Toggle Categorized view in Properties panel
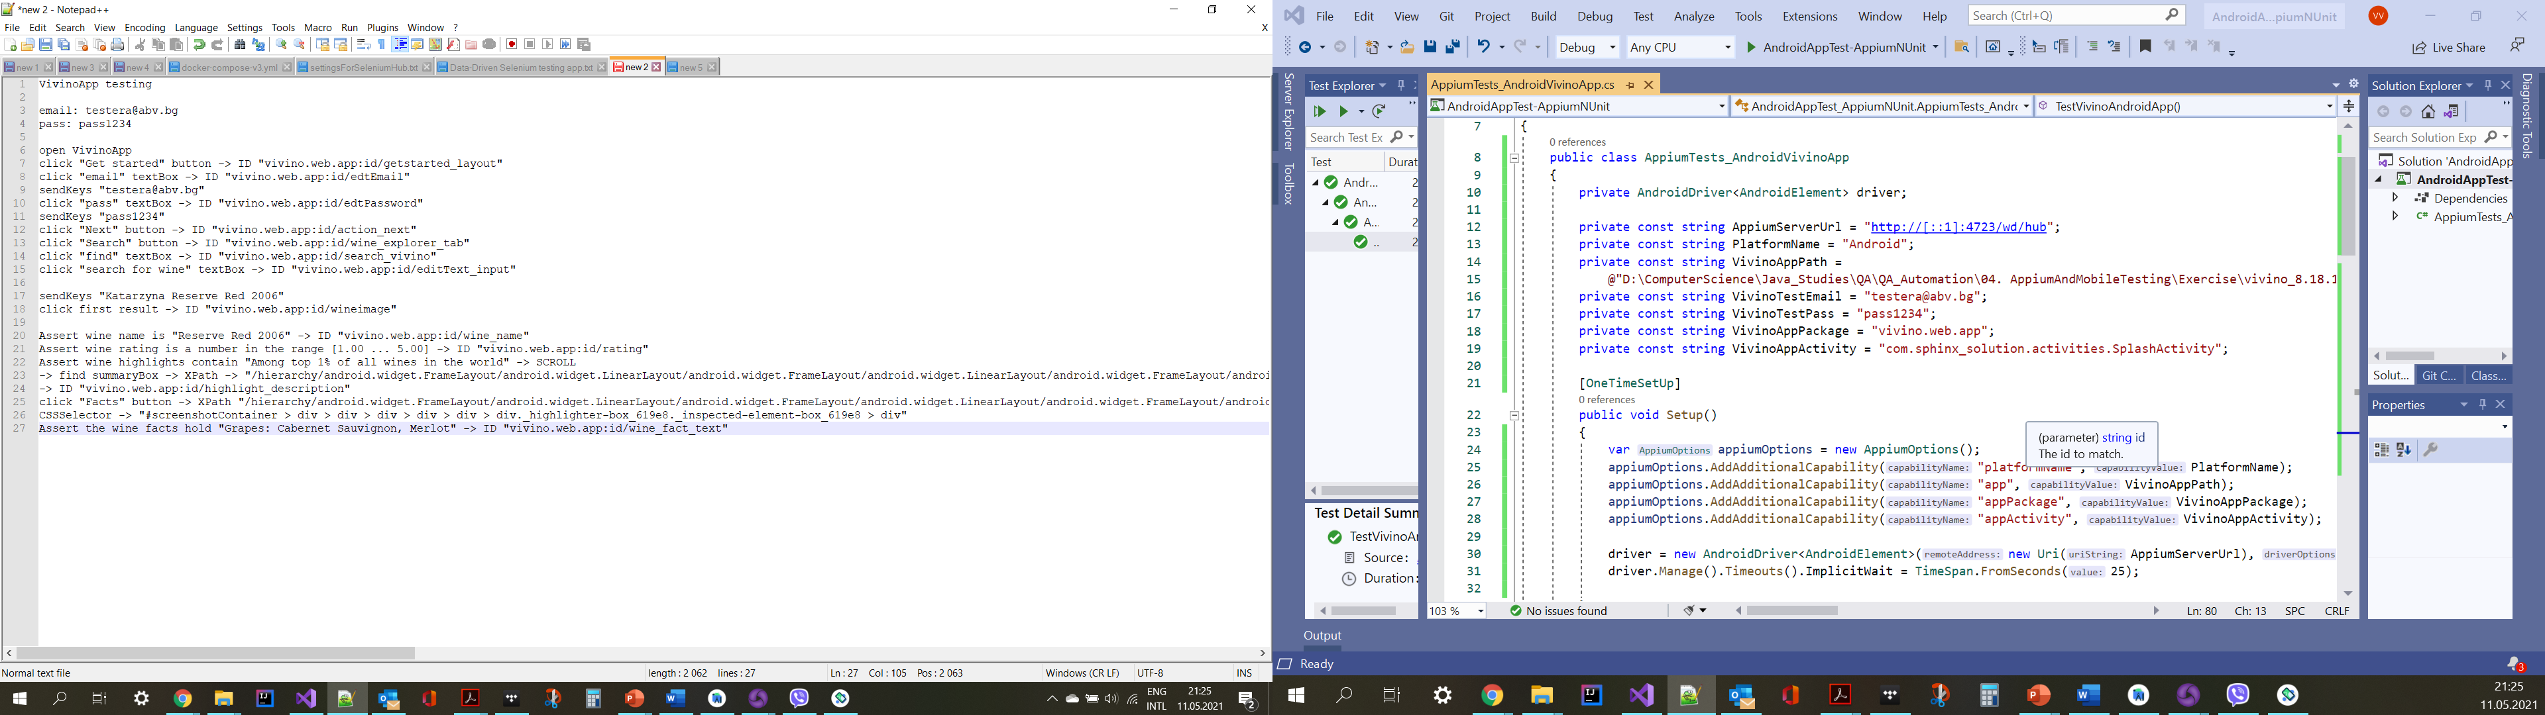Viewport: 2545px width, 715px height. click(2382, 450)
